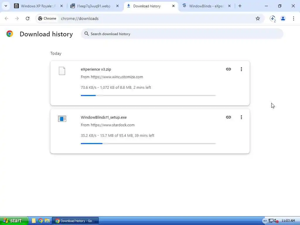300x225 pixels.
Task: Open the profile avatar menu
Action: click(x=283, y=18)
